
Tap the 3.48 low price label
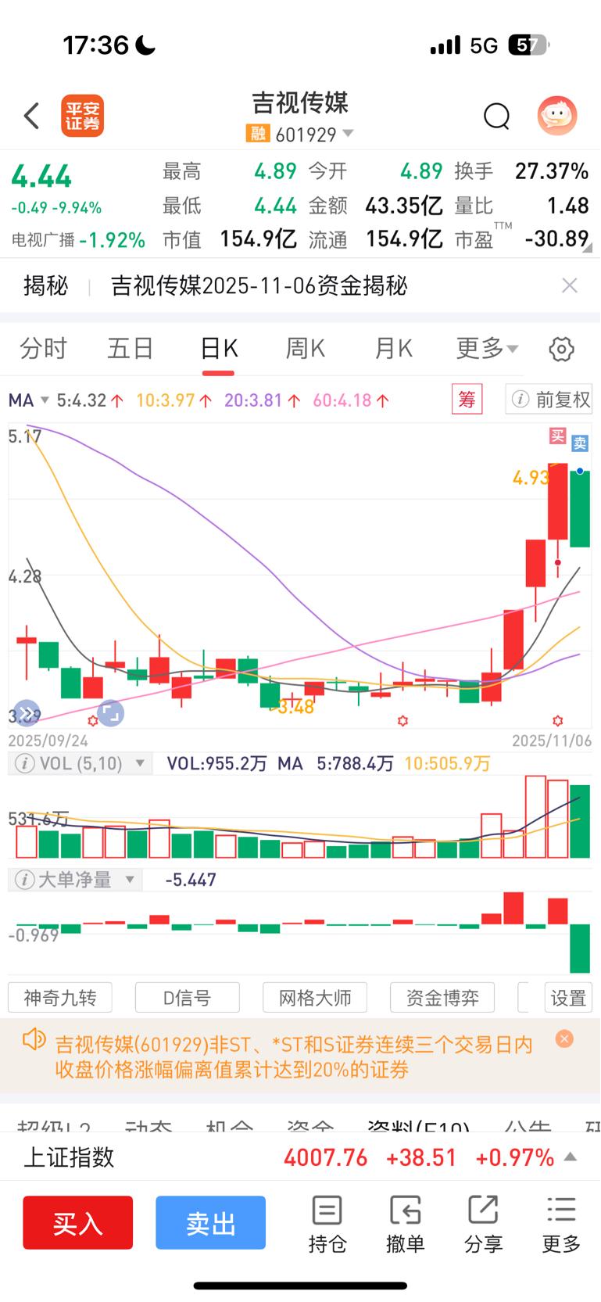295,707
